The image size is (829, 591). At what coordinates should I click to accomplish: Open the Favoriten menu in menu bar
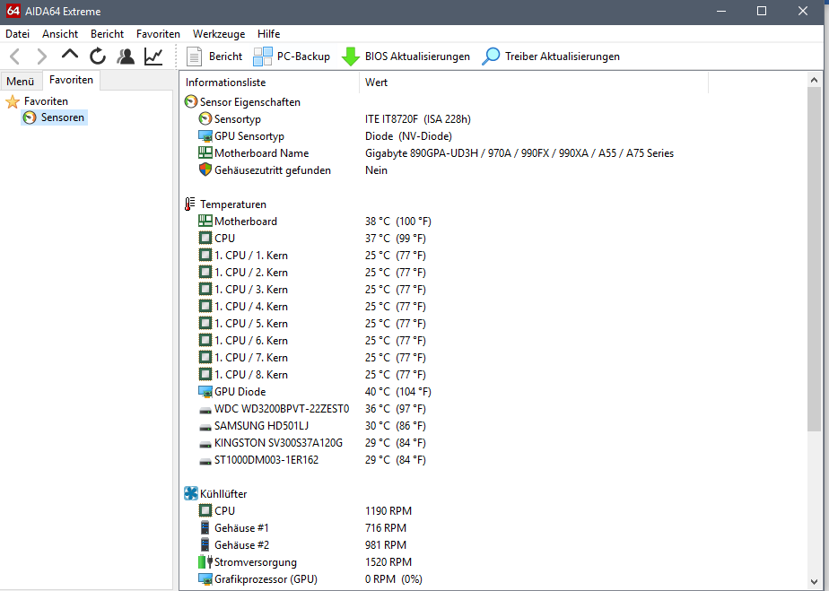point(158,34)
